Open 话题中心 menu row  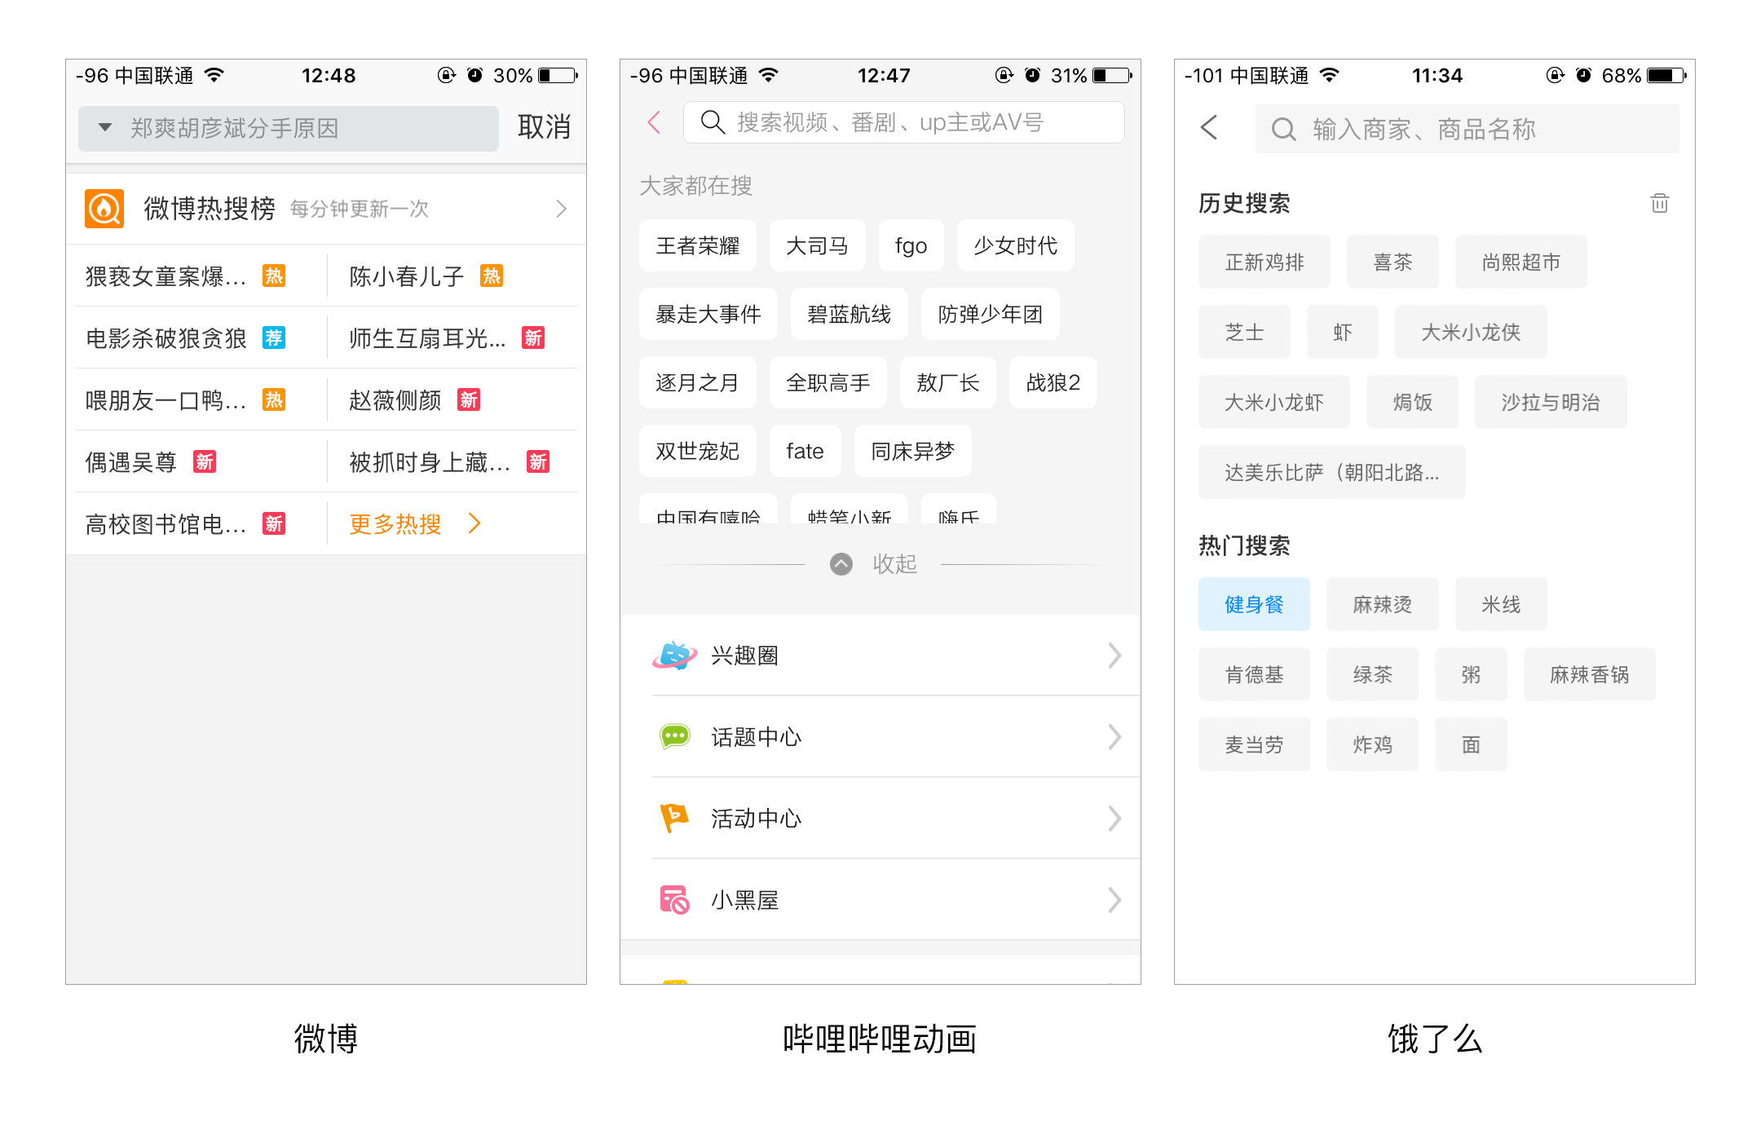(x=880, y=736)
